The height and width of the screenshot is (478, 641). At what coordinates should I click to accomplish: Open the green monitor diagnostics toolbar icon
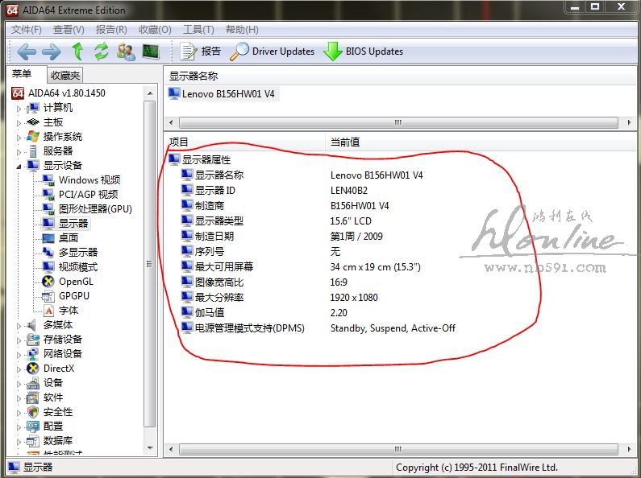coord(151,52)
